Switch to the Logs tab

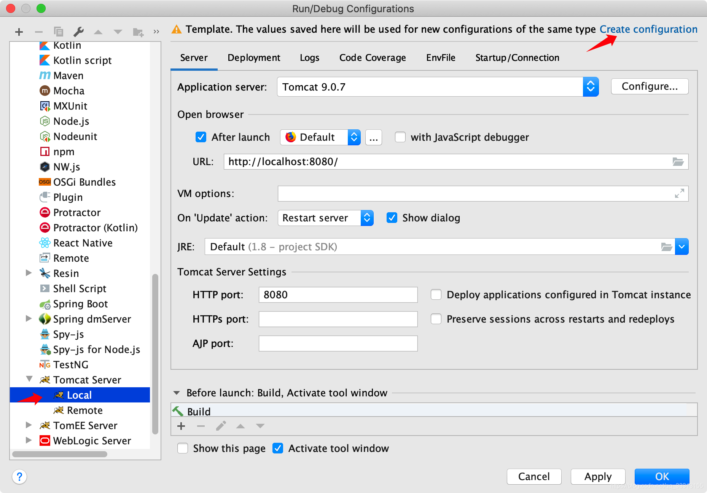point(309,58)
